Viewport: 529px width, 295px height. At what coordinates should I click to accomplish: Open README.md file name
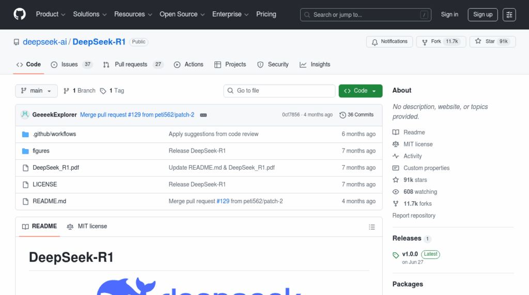49,201
